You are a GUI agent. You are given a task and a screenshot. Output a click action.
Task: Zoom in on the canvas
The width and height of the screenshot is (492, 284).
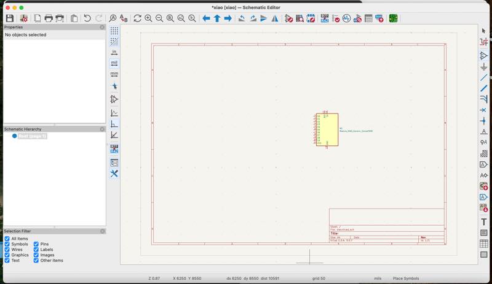click(x=148, y=18)
